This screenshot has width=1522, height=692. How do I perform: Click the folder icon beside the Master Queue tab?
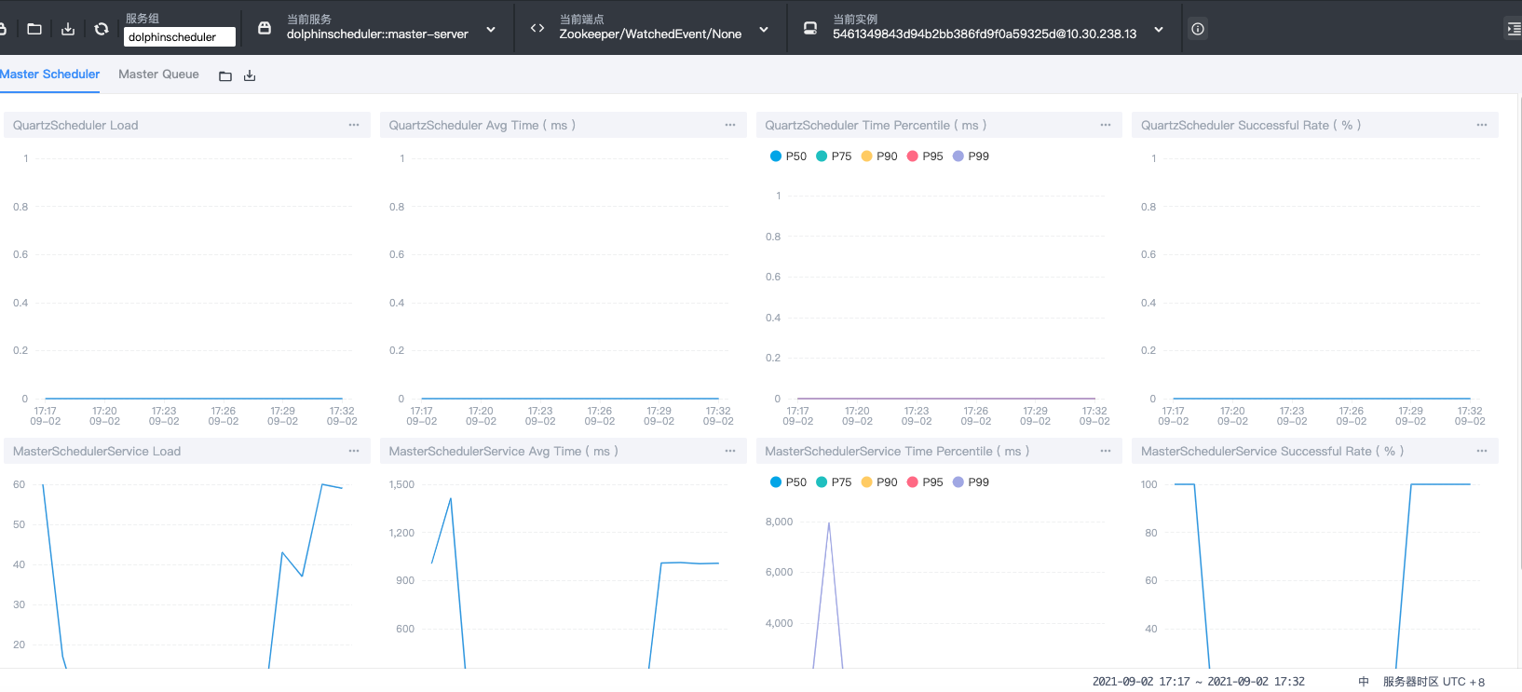point(225,75)
